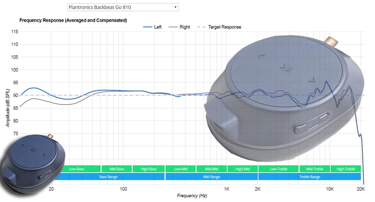Select the Bass Range bar
Image resolution: width=375 pixels, height=202 pixels.
[108, 177]
